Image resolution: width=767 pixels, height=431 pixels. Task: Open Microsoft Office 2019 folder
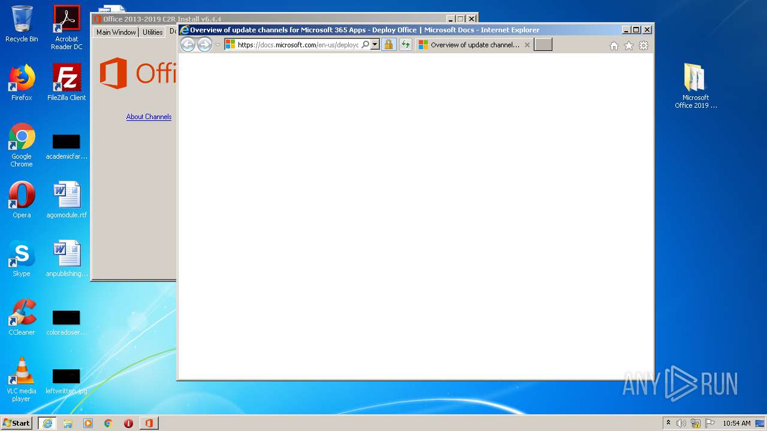696,86
